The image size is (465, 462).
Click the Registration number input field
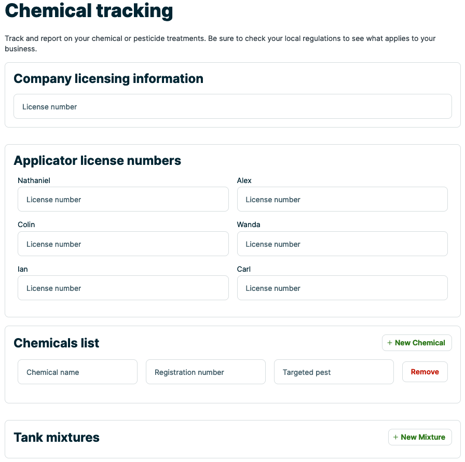206,372
